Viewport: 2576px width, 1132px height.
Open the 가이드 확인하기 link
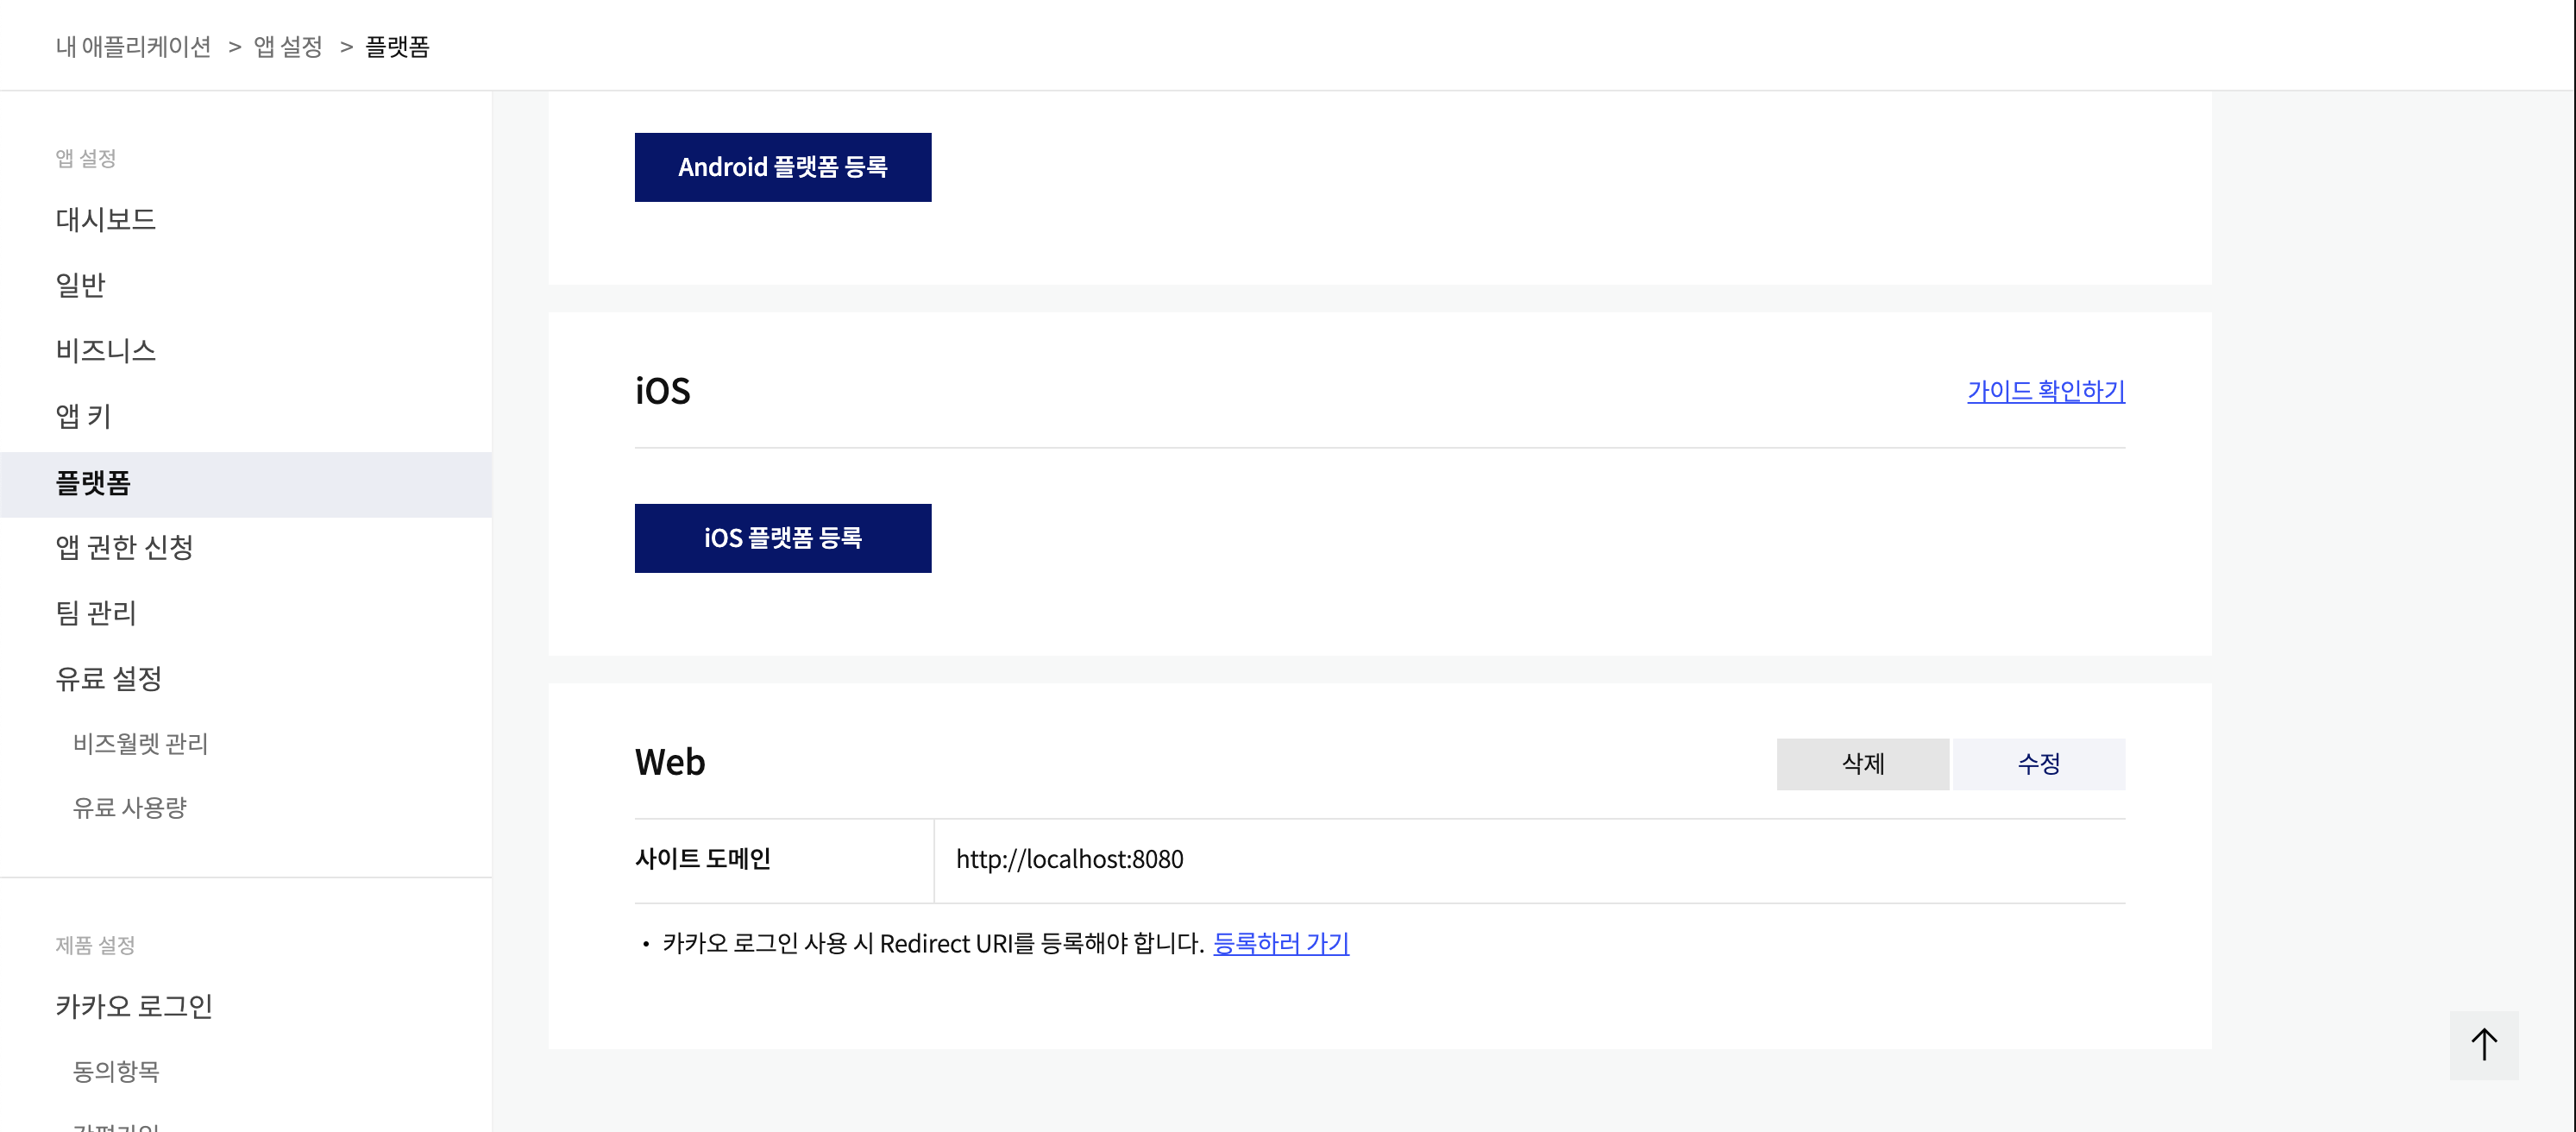[2045, 391]
